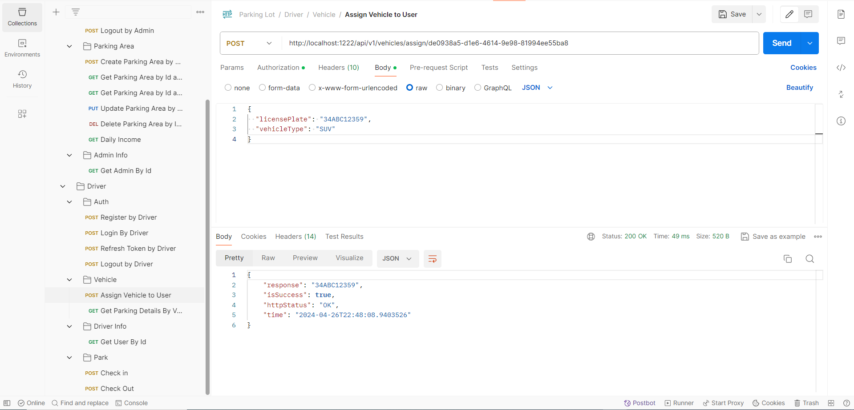Collapse the Driver folder
854x410 pixels.
click(x=63, y=186)
